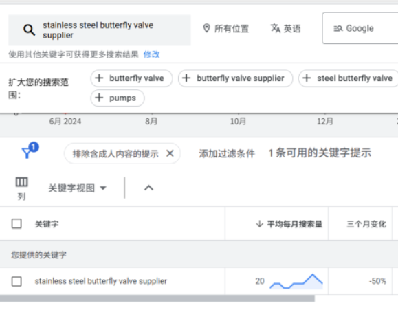This screenshot has height=312, width=398.
Task: Change language via the 英语 translate icon
Action: coord(276,28)
